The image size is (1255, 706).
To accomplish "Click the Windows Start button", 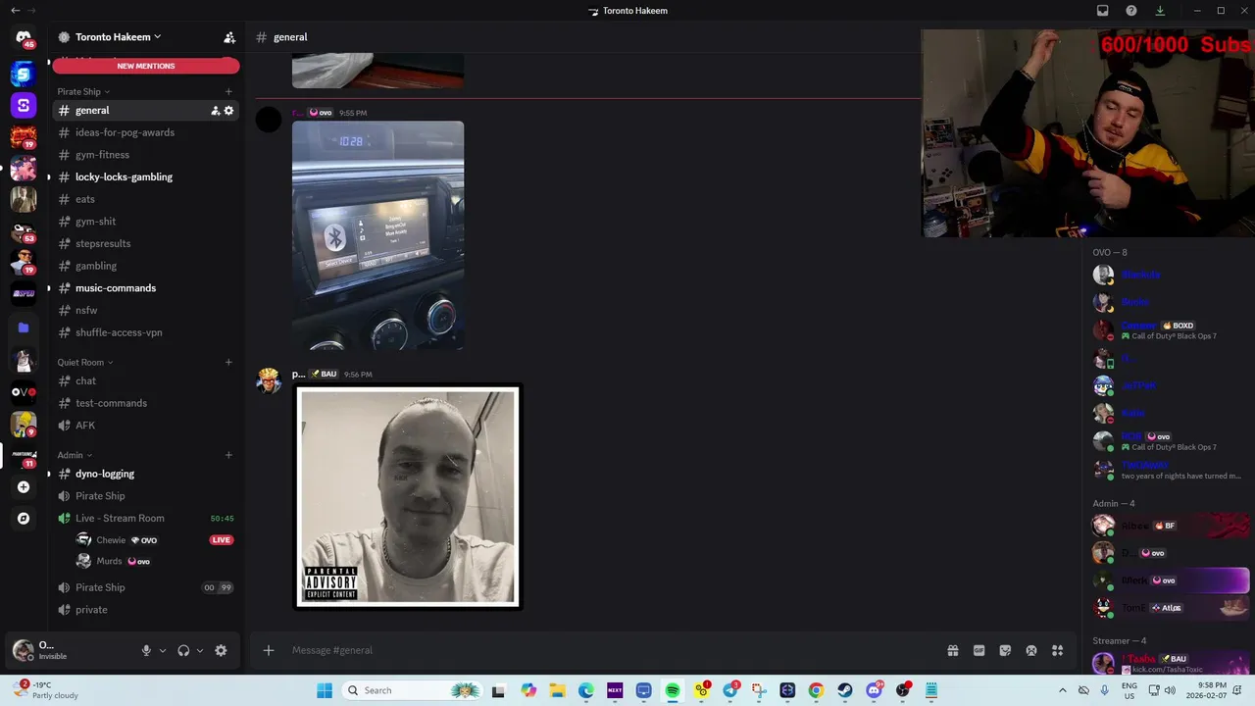I will point(325,690).
